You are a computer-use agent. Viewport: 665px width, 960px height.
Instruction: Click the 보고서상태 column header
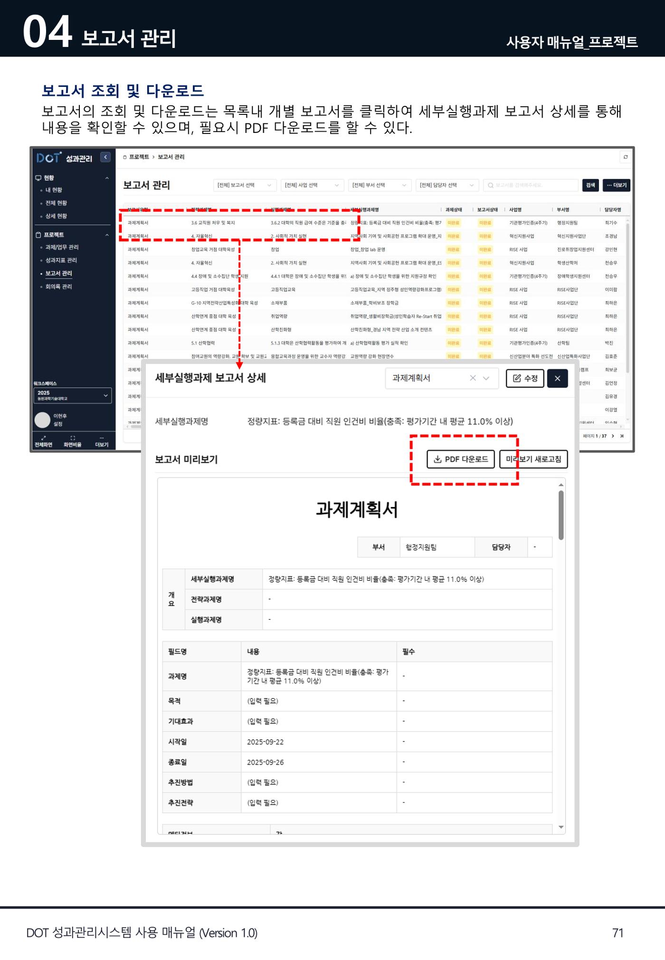(487, 210)
